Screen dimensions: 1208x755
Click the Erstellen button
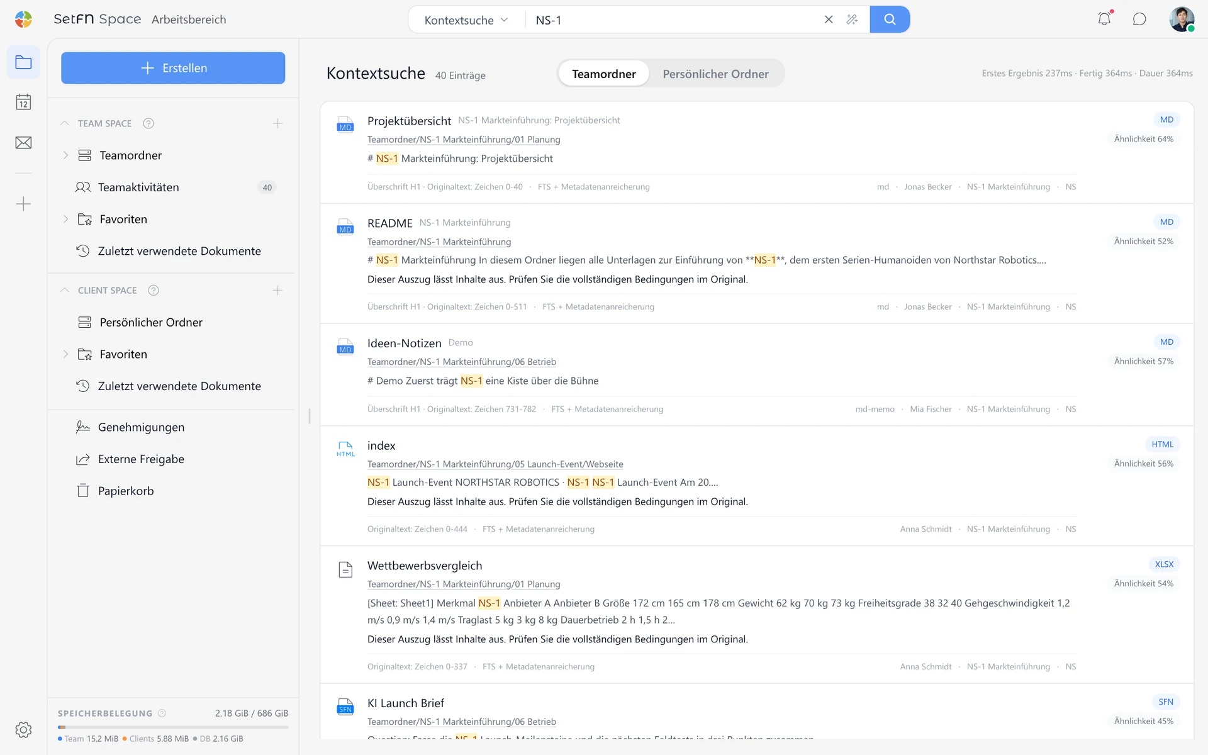(x=173, y=68)
